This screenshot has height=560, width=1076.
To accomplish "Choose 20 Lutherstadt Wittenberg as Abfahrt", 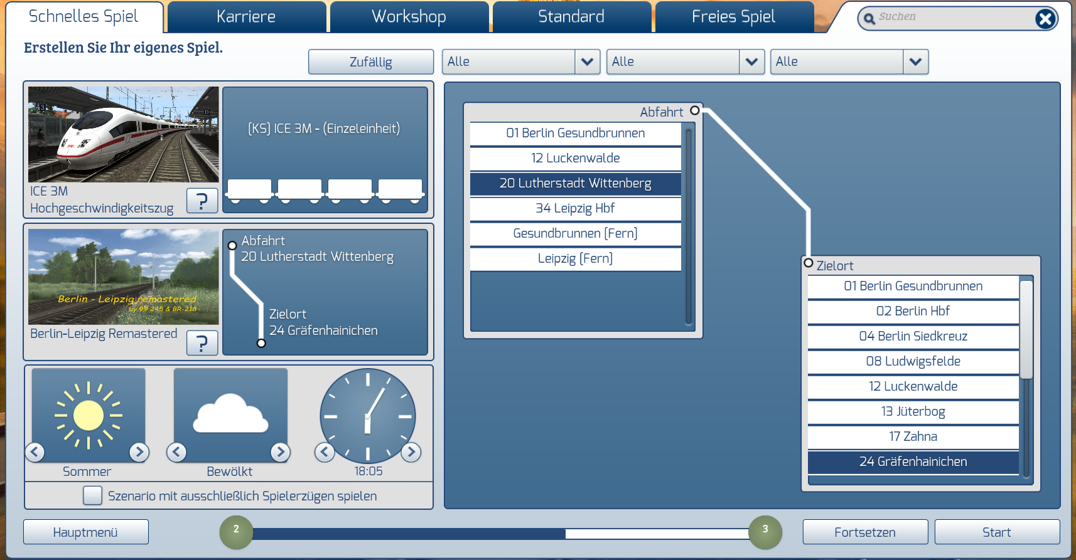I will point(576,183).
